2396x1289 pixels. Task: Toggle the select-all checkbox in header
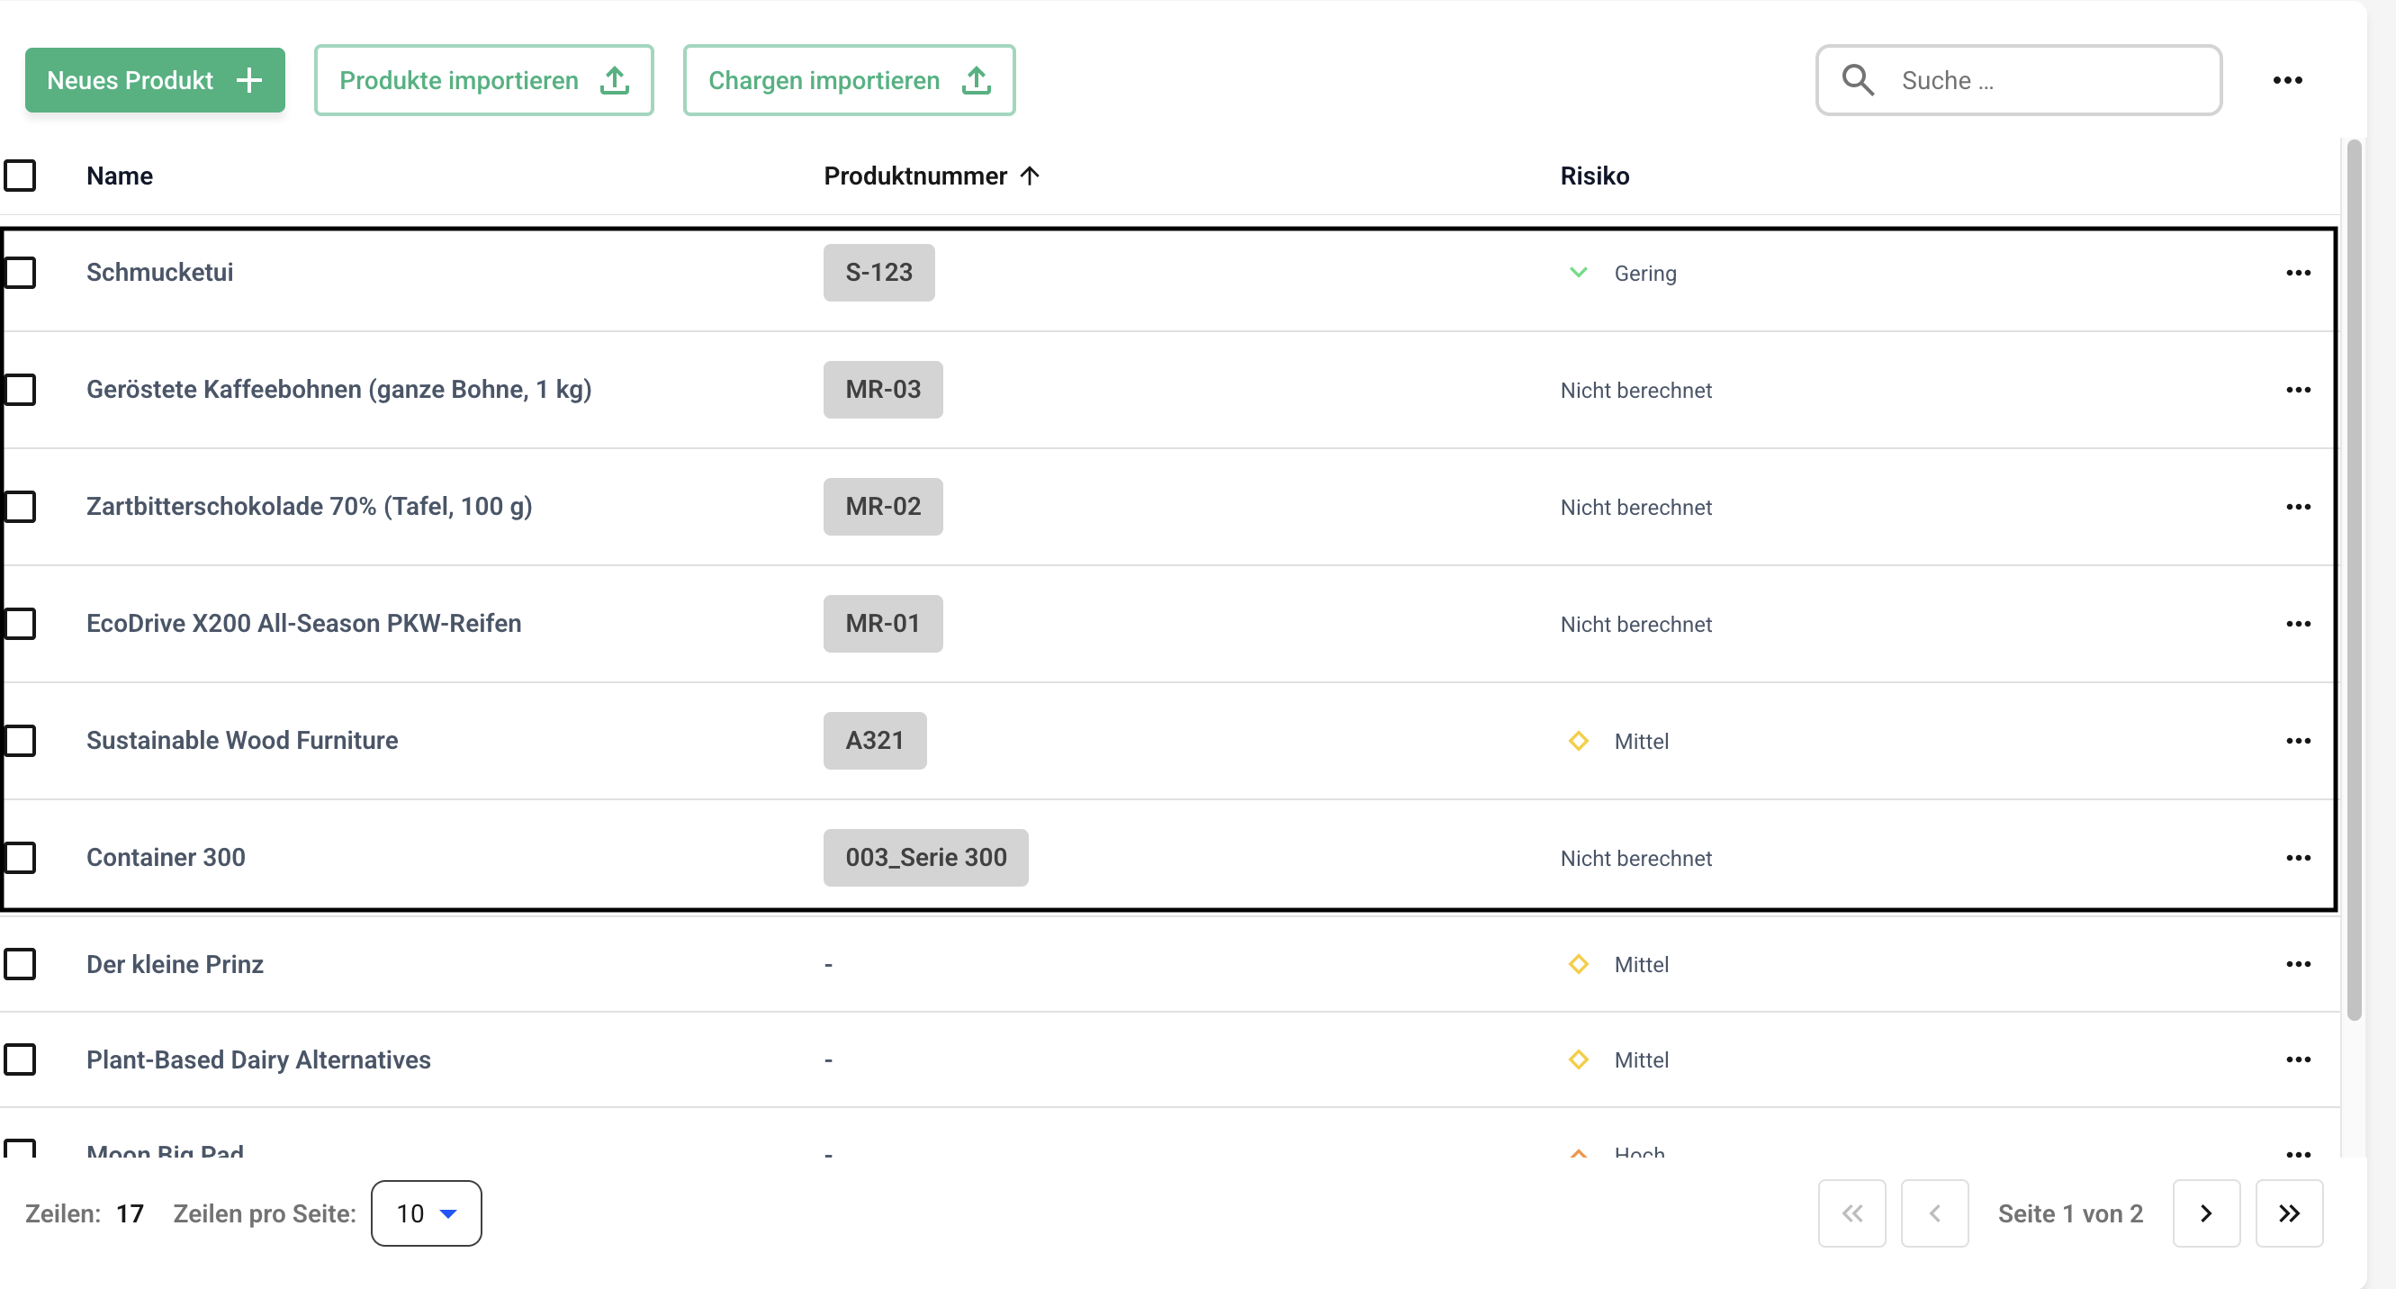click(21, 176)
